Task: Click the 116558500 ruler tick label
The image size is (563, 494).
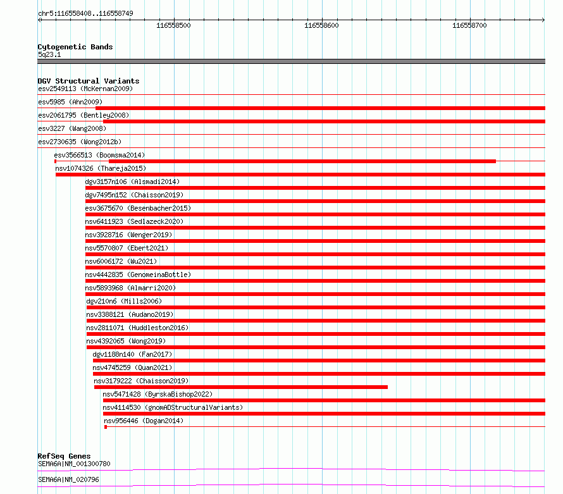Action: tap(173, 25)
